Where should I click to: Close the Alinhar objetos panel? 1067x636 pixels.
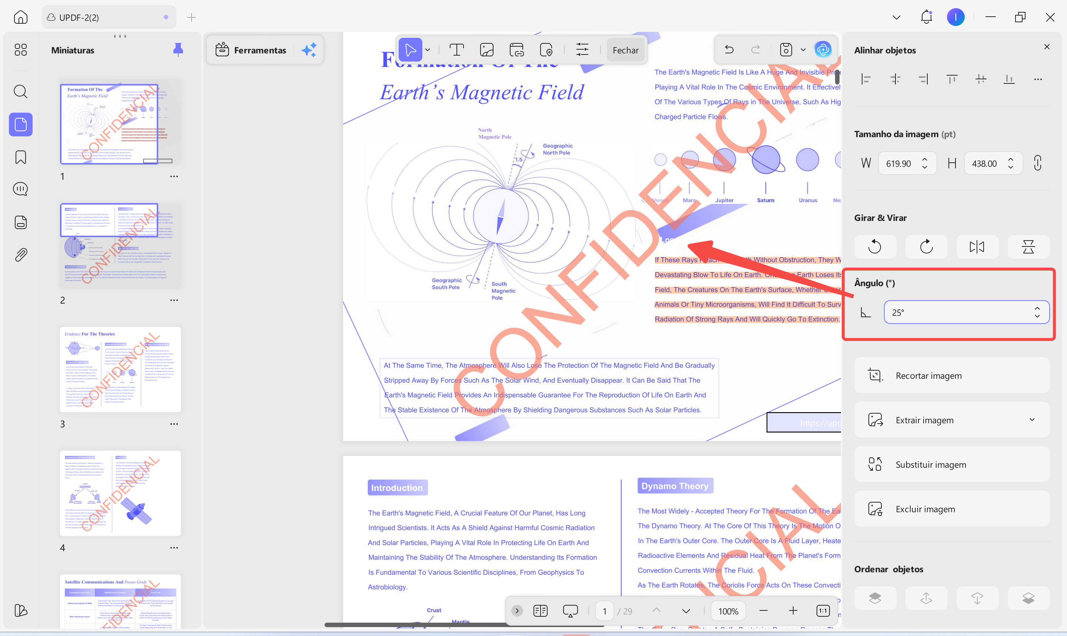tap(1047, 47)
